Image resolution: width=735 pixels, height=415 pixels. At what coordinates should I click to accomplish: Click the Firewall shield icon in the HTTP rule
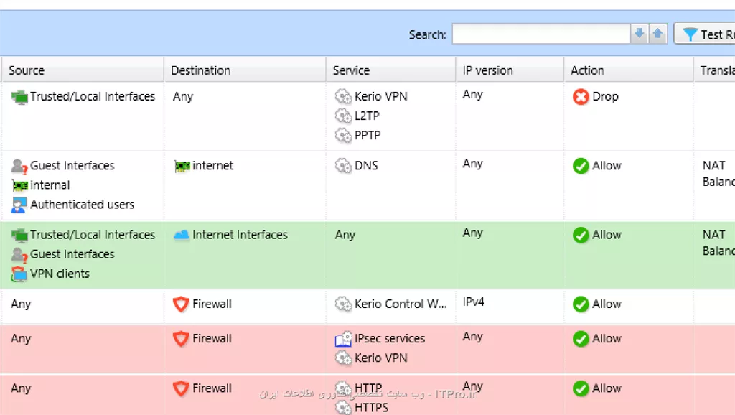181,388
